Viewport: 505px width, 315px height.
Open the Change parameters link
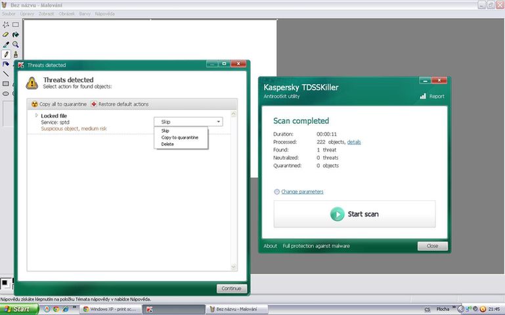(x=302, y=192)
